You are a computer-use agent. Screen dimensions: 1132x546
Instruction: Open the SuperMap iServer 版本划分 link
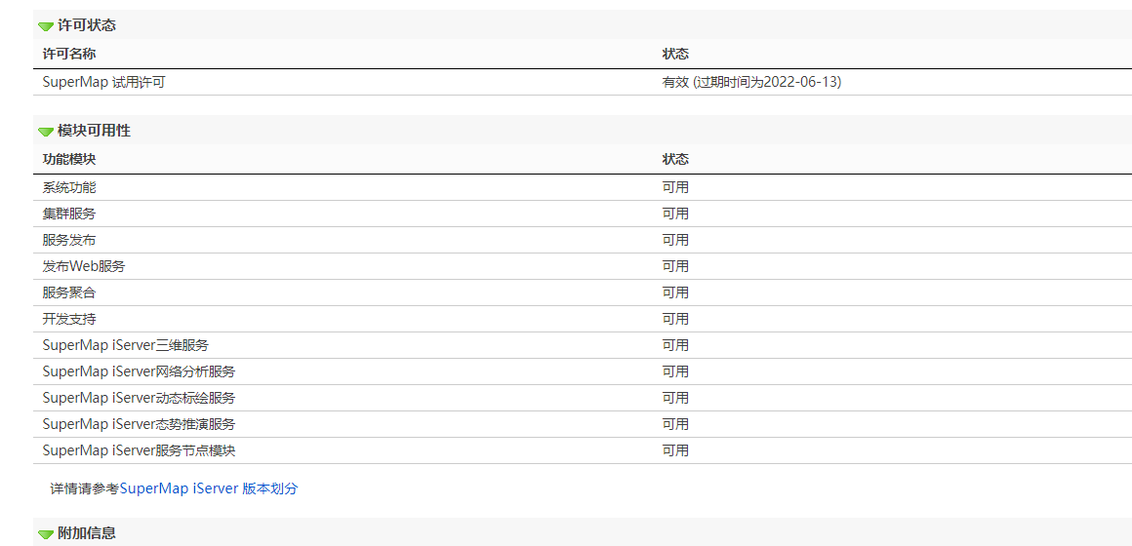pyautogui.click(x=209, y=488)
